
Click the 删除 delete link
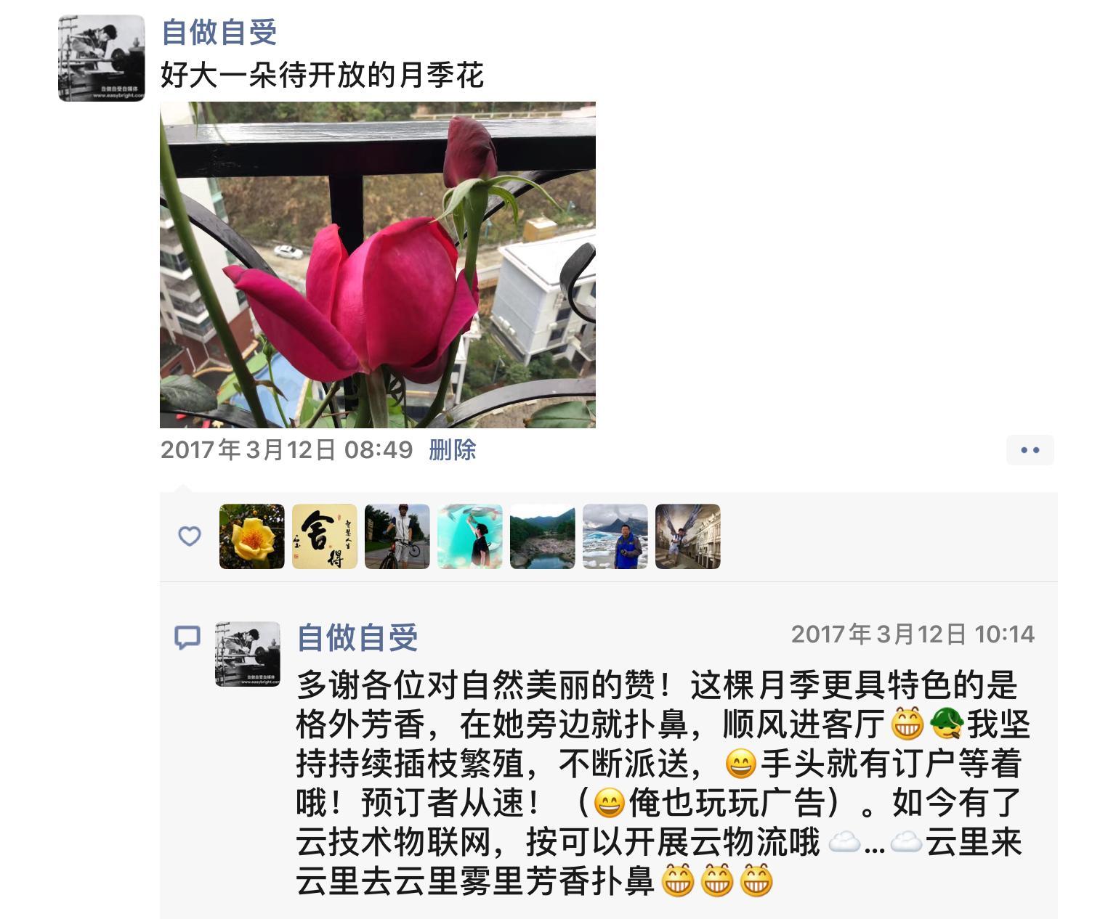tap(453, 449)
